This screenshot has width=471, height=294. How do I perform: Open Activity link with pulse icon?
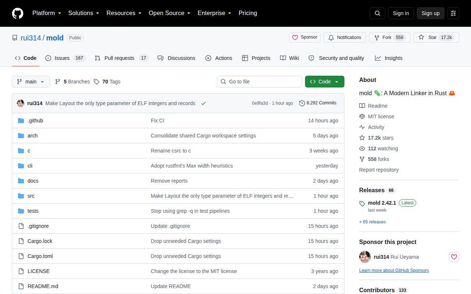[x=372, y=127]
